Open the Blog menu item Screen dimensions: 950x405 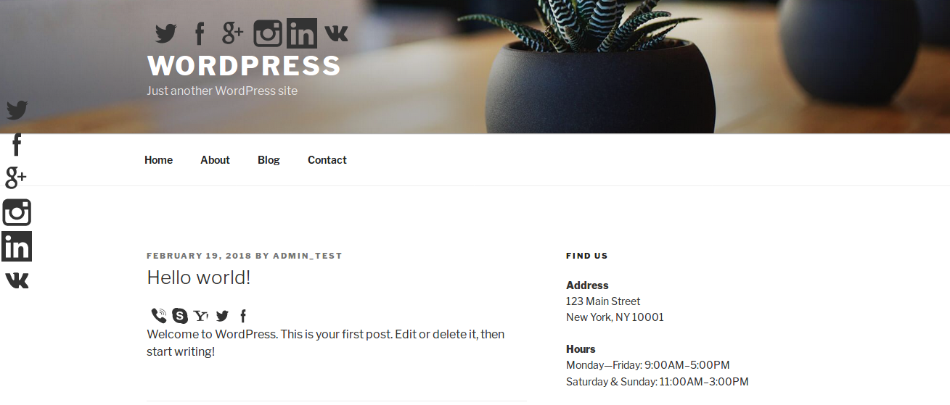269,160
